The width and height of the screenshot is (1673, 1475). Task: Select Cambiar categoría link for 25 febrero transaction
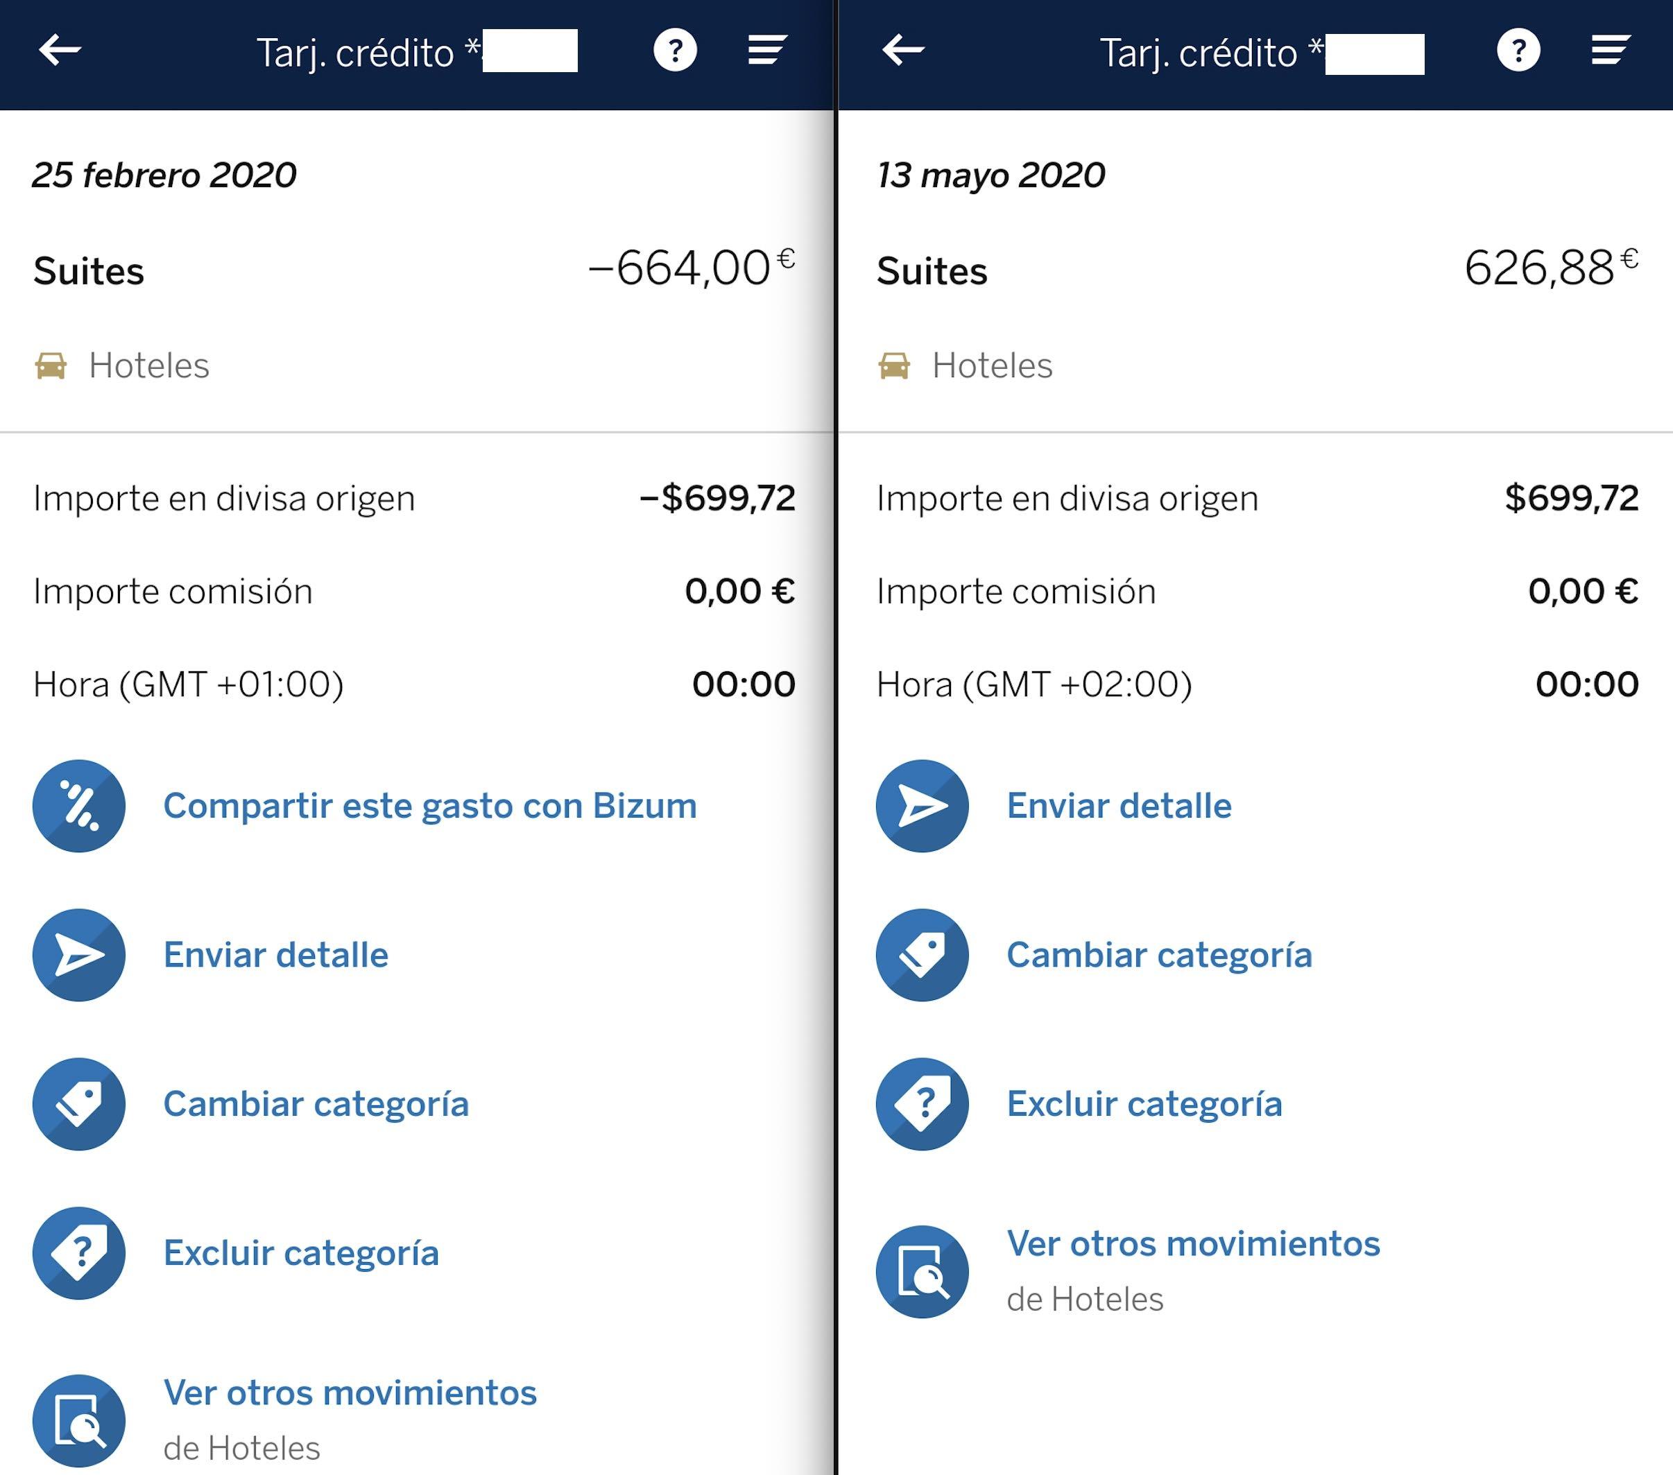316,1104
